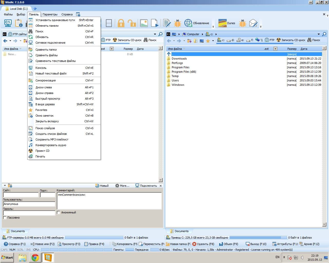The height and width of the screenshot is (263, 329).
Task: Click the envelope with pencil toolbar icon
Action: pyautogui.click(x=253, y=23)
